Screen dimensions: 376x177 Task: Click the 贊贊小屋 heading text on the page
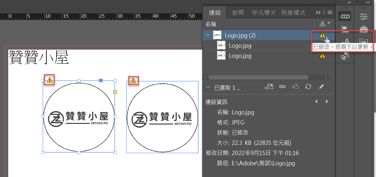(x=39, y=57)
